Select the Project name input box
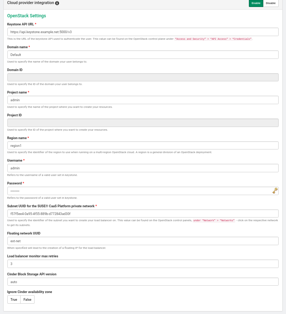The width and height of the screenshot is (286, 314). click(x=143, y=100)
